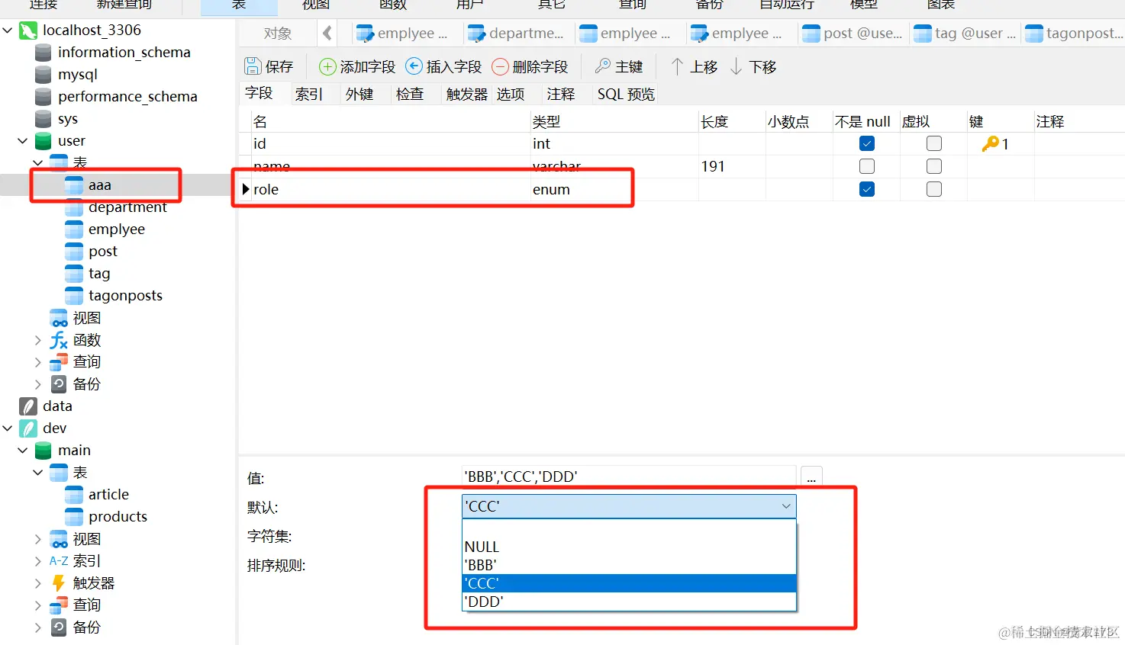Click the mysql database icon
The height and width of the screenshot is (645, 1125).
(x=44, y=75)
